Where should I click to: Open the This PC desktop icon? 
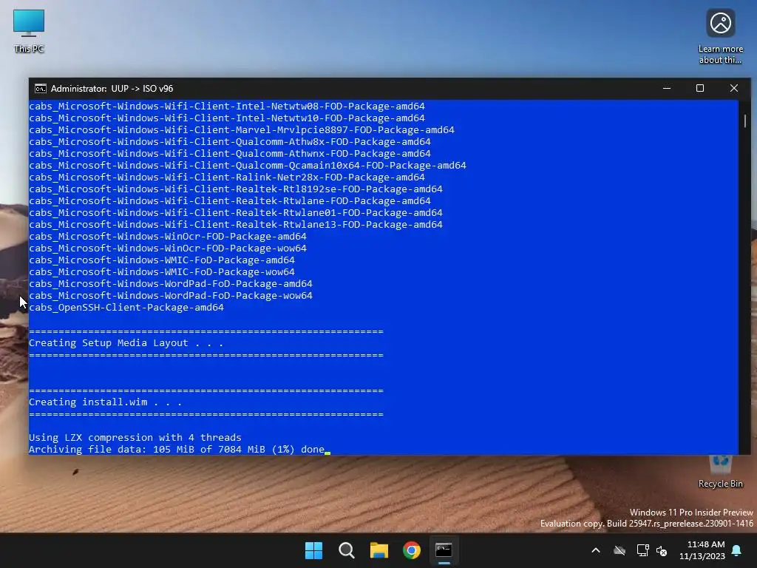point(29,31)
